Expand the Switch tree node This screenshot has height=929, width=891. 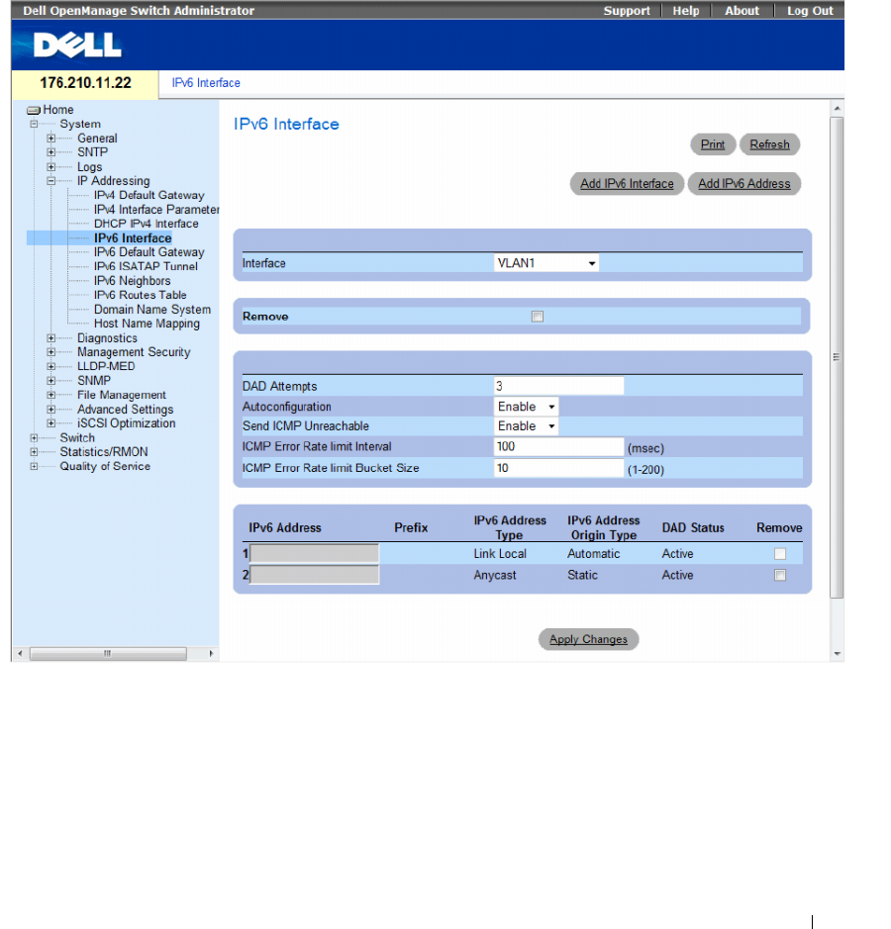click(x=34, y=438)
